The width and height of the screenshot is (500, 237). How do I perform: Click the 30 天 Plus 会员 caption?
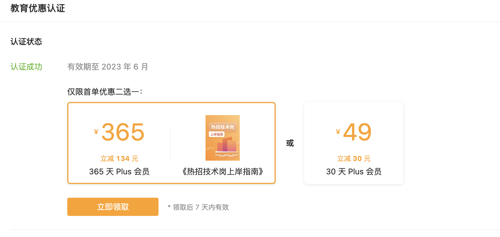point(354,171)
